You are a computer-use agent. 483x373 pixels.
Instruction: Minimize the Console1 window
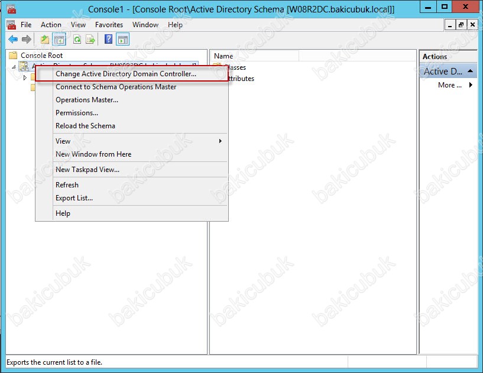click(x=428, y=8)
